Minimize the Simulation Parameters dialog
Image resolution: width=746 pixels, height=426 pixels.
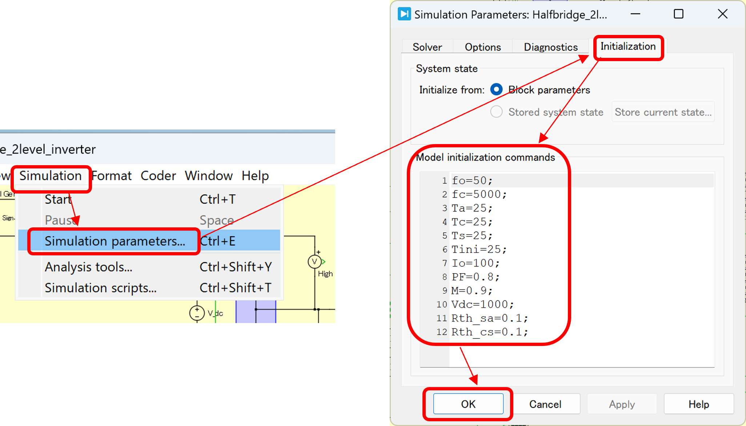(635, 14)
